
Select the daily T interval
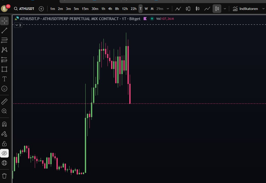tap(141, 9)
